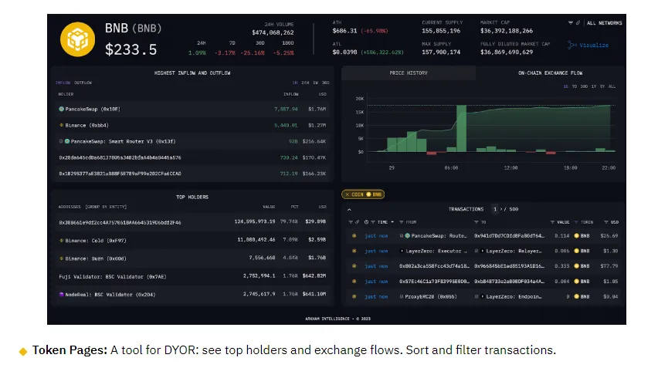
Task: Click chain icon on PancakeSwap Route transaction row
Action: (x=354, y=236)
